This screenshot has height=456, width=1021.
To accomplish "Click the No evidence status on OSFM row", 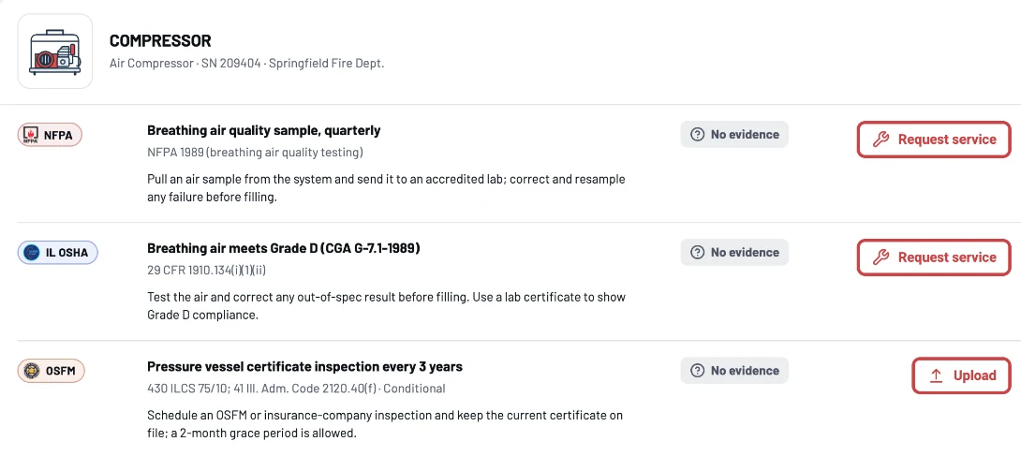I will point(734,371).
